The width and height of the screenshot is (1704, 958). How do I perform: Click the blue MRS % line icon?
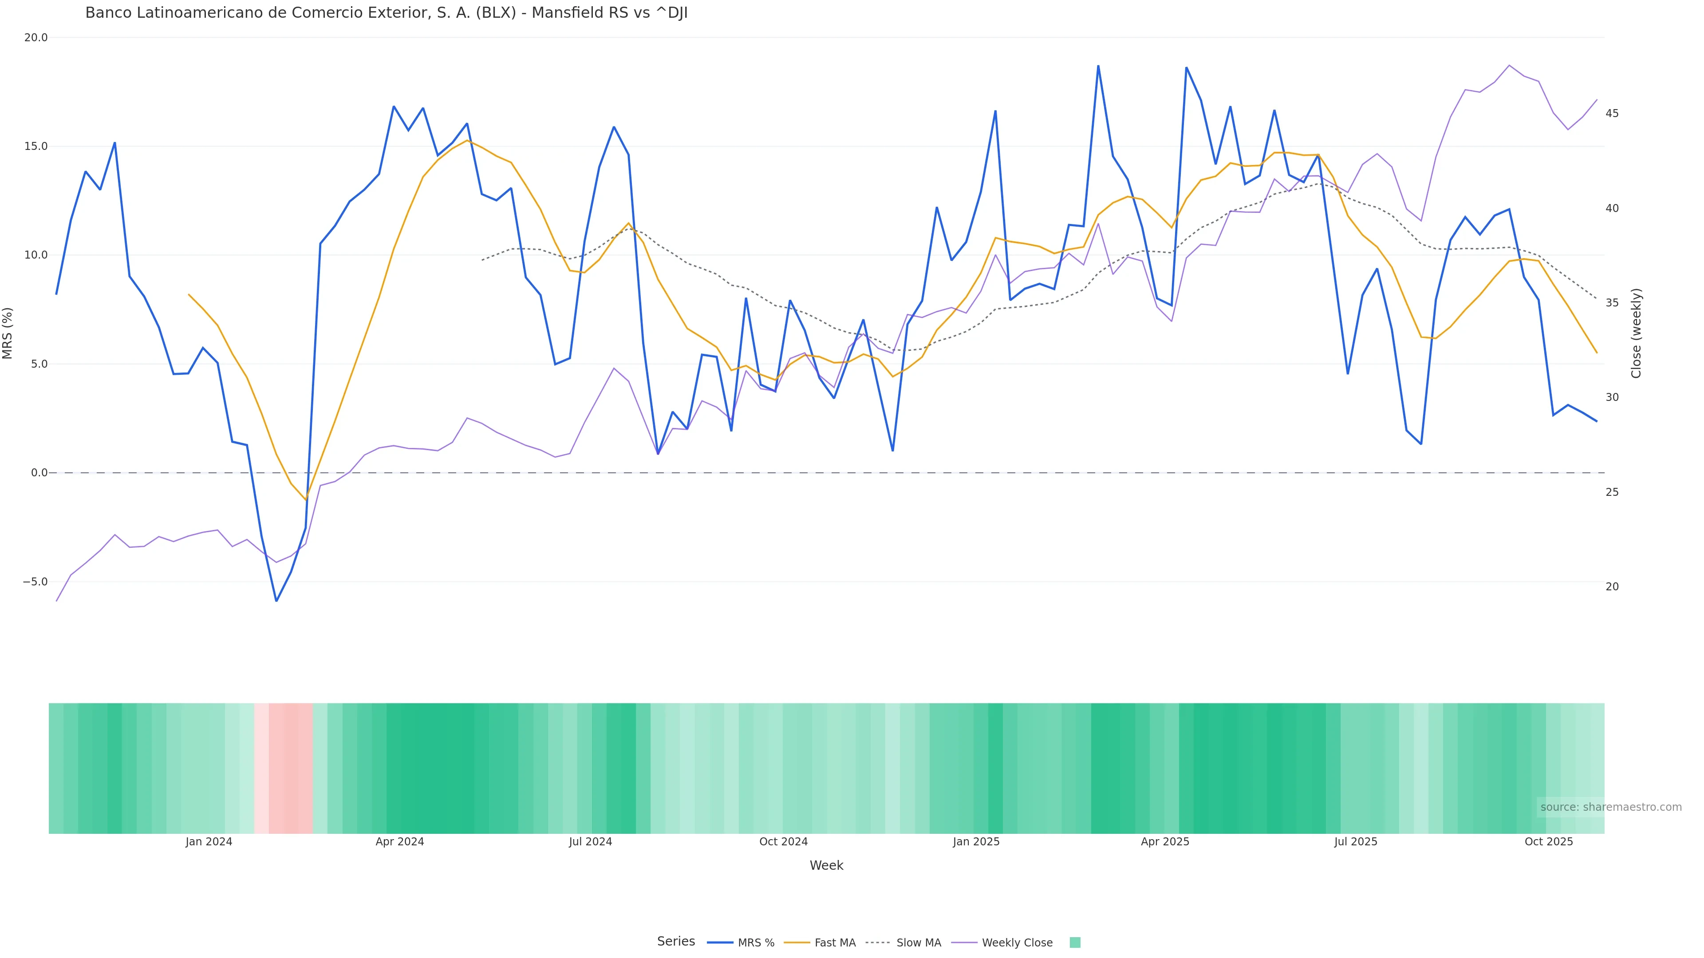[720, 943]
